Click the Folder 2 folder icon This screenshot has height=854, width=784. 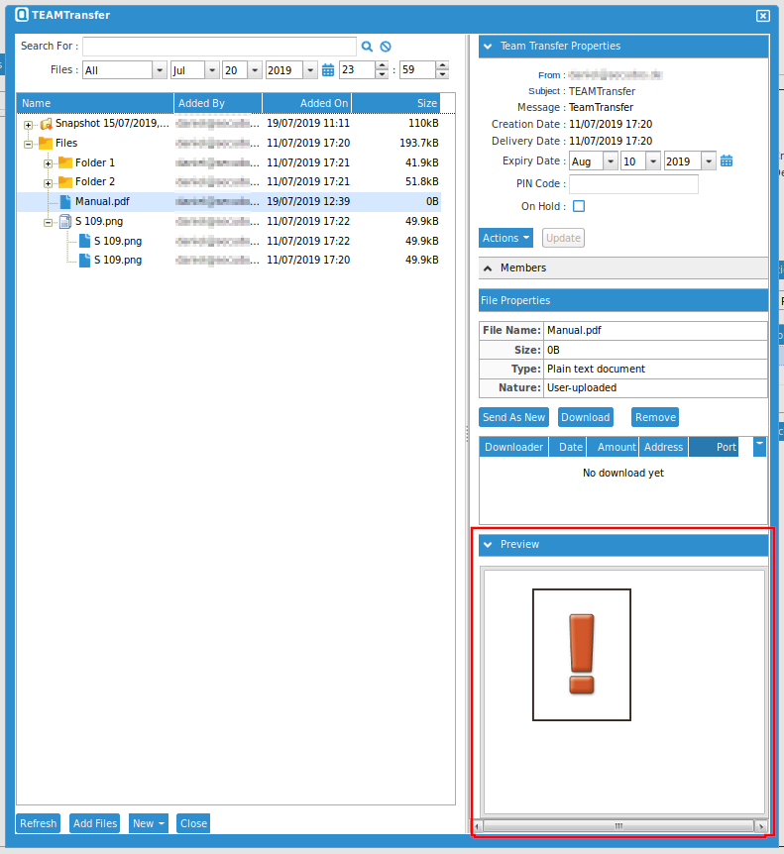(x=65, y=182)
